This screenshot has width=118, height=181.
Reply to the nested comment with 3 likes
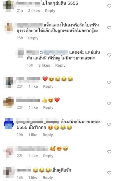point(60,66)
